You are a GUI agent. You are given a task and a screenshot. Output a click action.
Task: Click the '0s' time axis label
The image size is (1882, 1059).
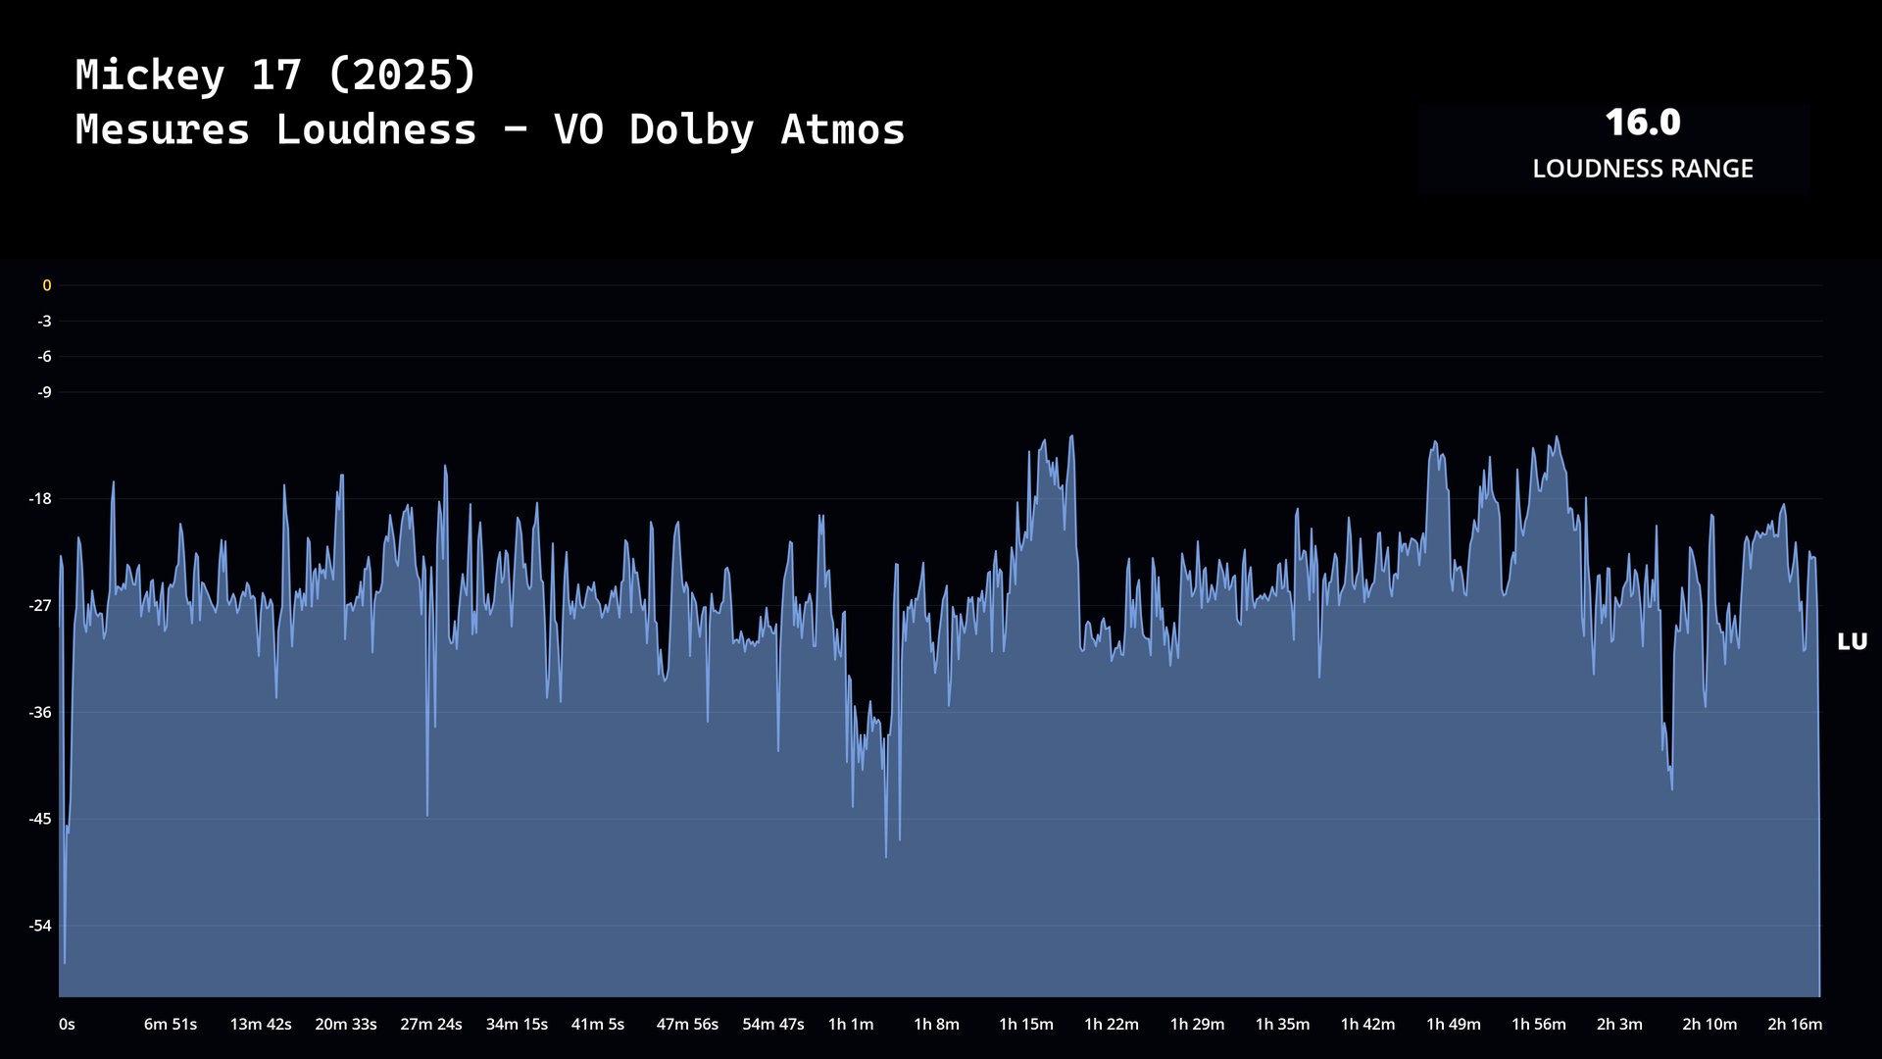point(67,1025)
